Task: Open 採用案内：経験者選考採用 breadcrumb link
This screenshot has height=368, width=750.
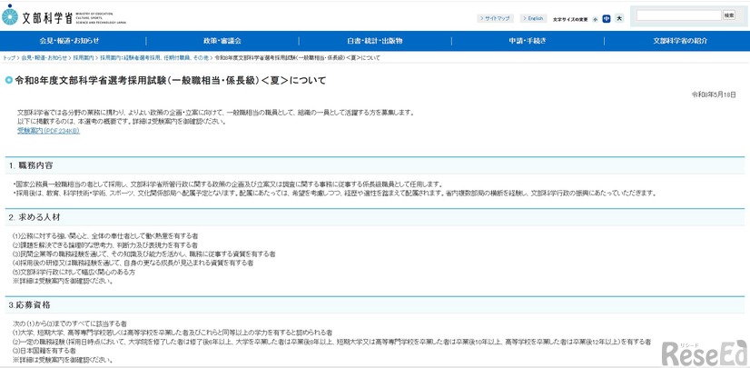Action: (154, 57)
